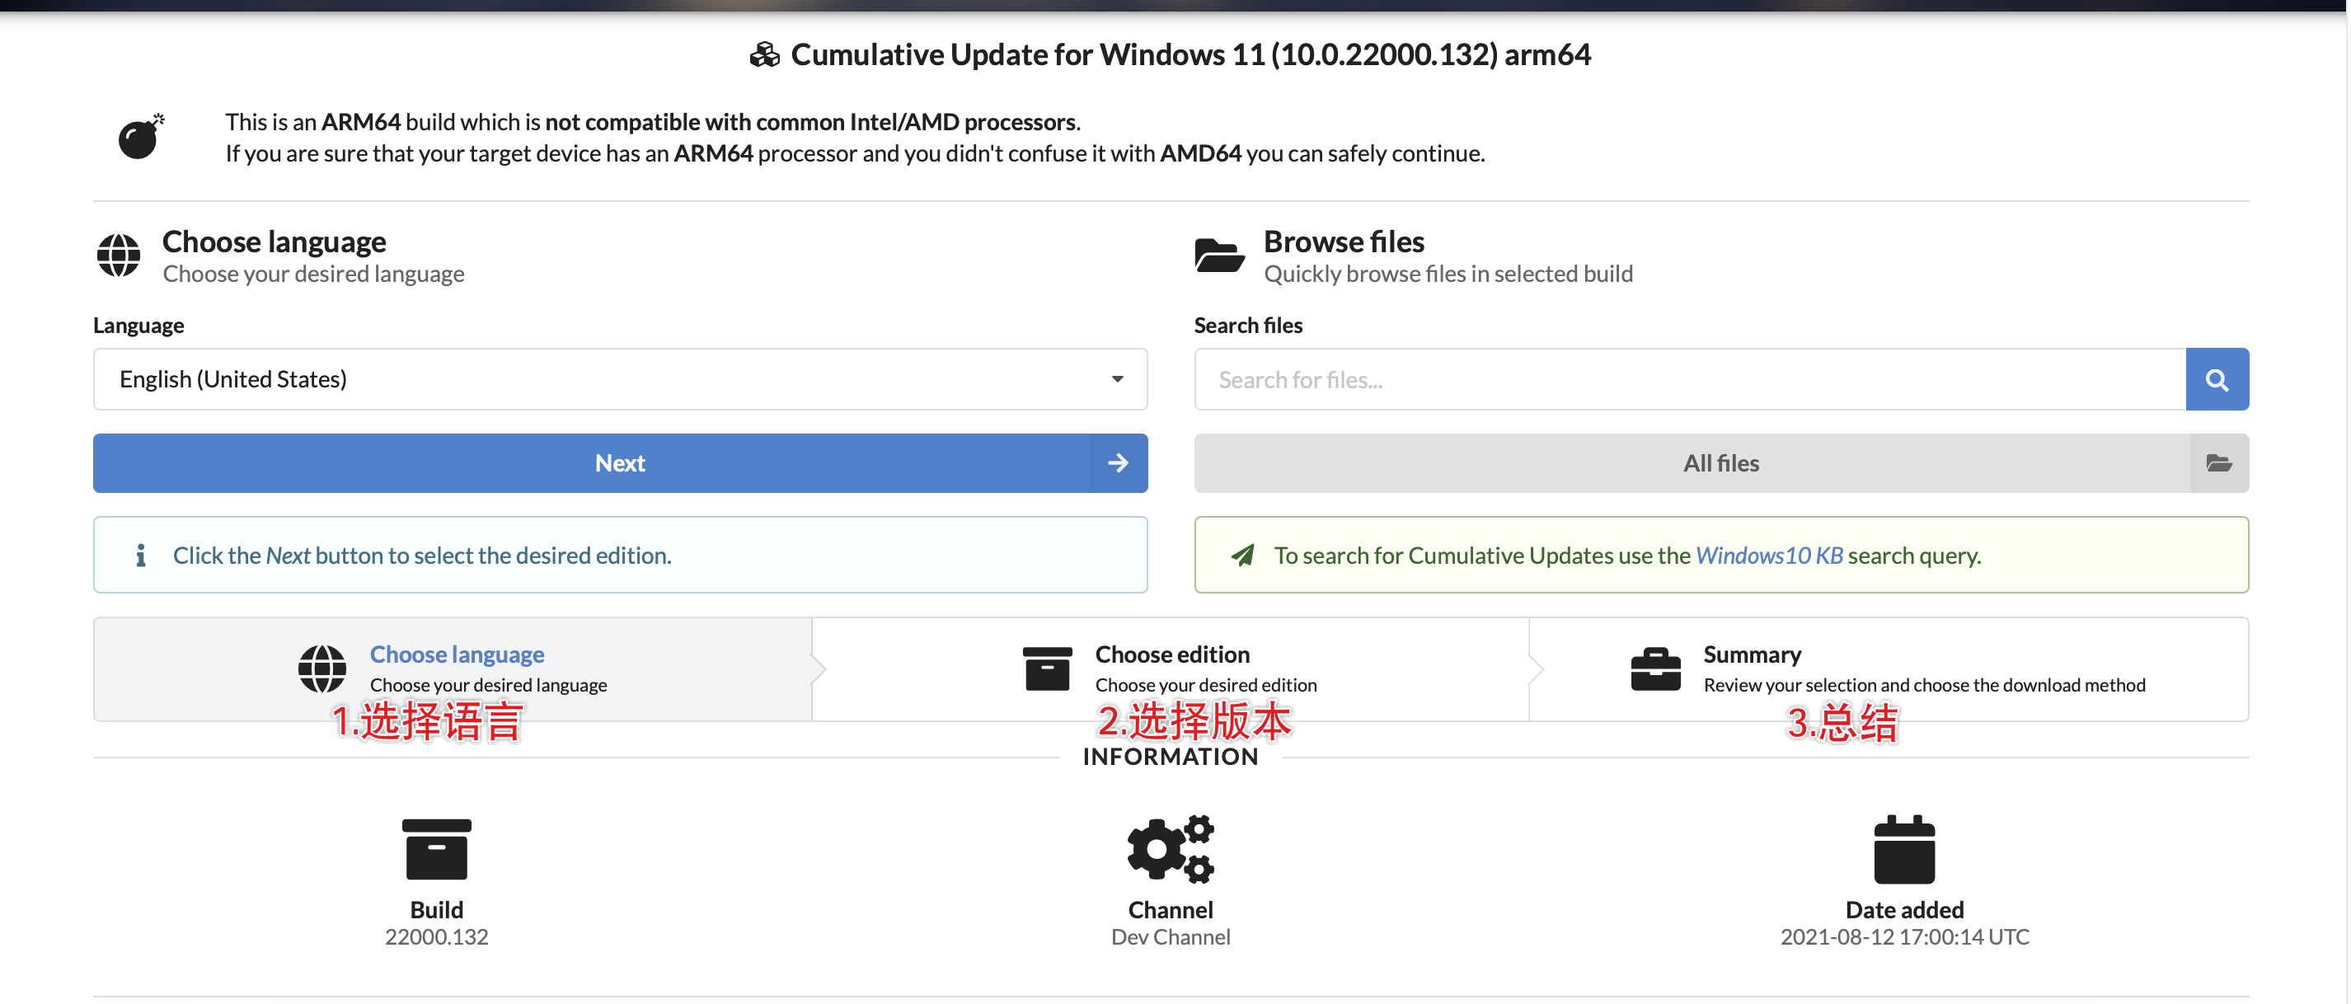Image resolution: width=2351 pixels, height=1004 pixels.
Task: Click the briefcase icon in Summary step
Action: [1655, 669]
